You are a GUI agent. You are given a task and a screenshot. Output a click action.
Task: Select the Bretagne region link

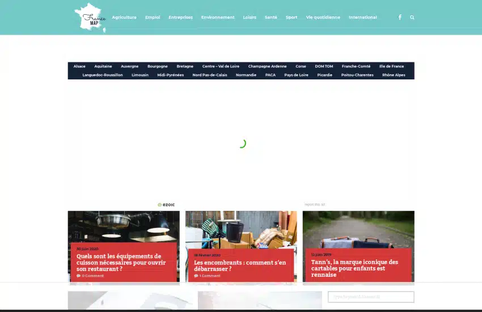click(185, 66)
